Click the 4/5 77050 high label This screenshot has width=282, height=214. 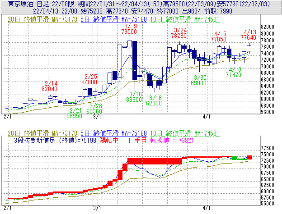220,36
